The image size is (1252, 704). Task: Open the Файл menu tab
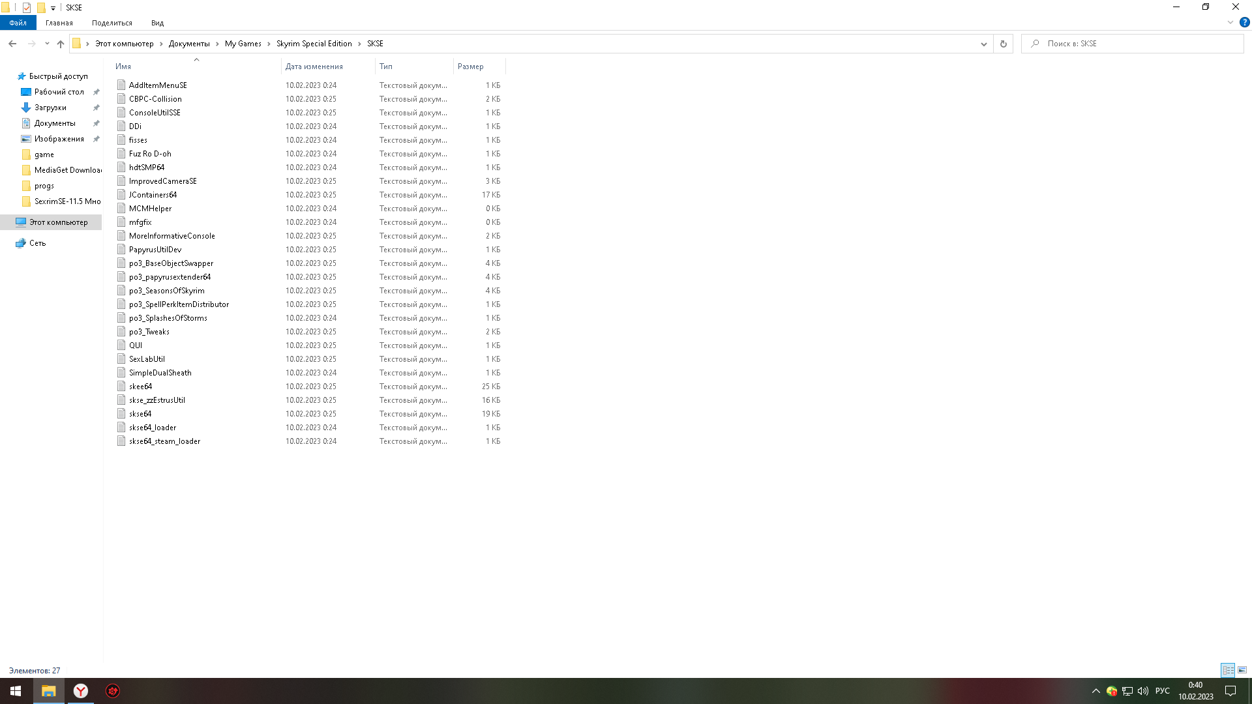[18, 23]
